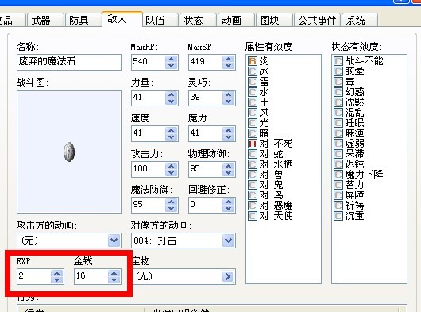Toggle 对 天使 element efficiency box
The width and height of the screenshot is (421, 312).
[253, 216]
